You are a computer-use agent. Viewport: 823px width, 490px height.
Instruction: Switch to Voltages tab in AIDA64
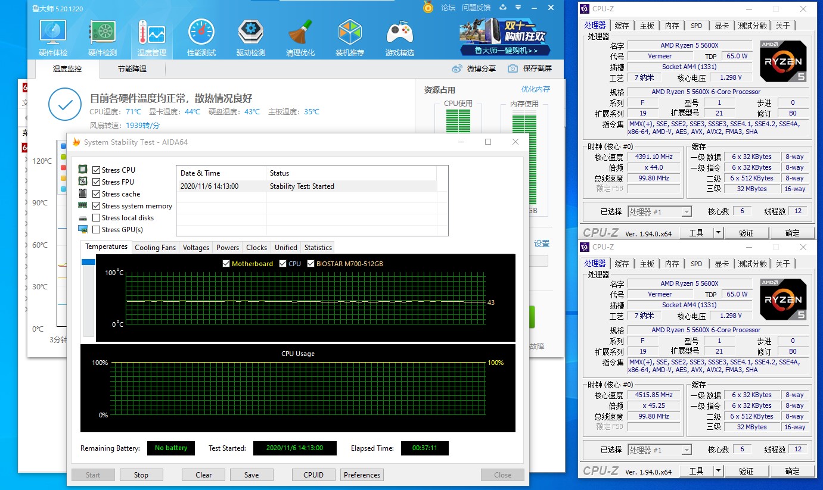pos(196,248)
